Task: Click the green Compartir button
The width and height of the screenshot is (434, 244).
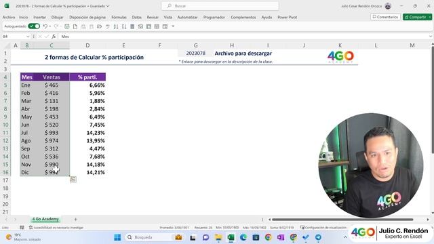Action: click(415, 17)
